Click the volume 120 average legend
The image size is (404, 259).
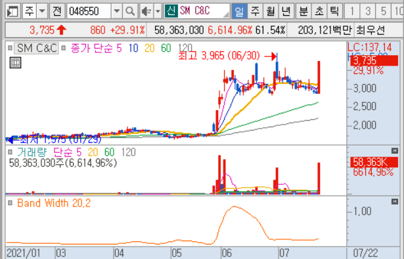(x=128, y=152)
